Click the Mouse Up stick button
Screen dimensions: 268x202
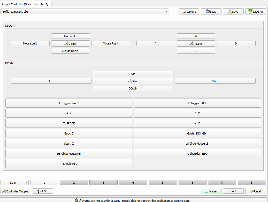click(x=70, y=36)
